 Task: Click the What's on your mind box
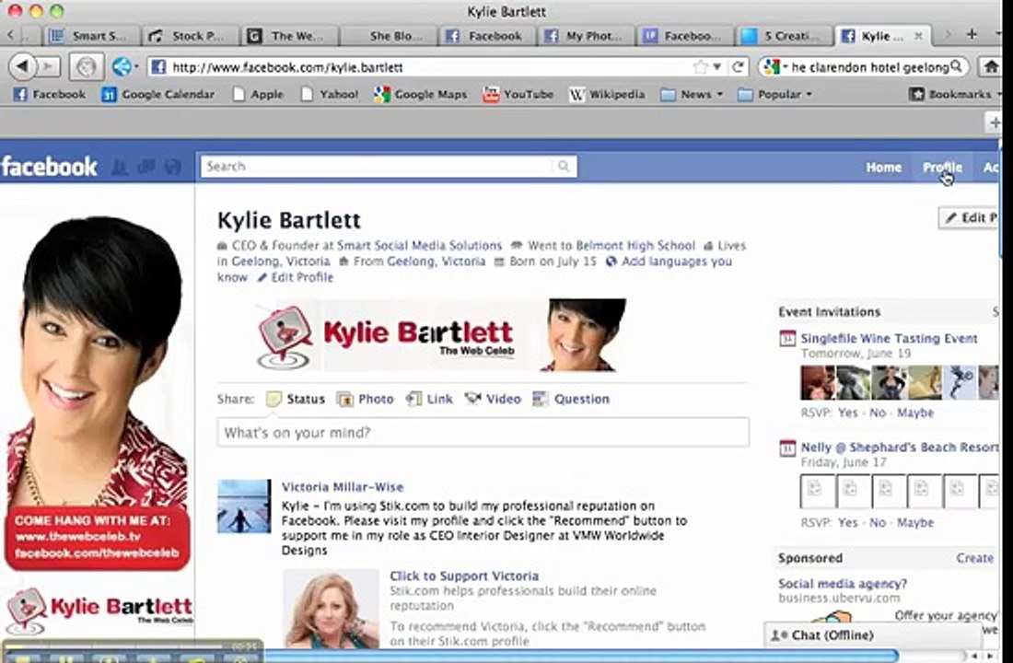483,432
